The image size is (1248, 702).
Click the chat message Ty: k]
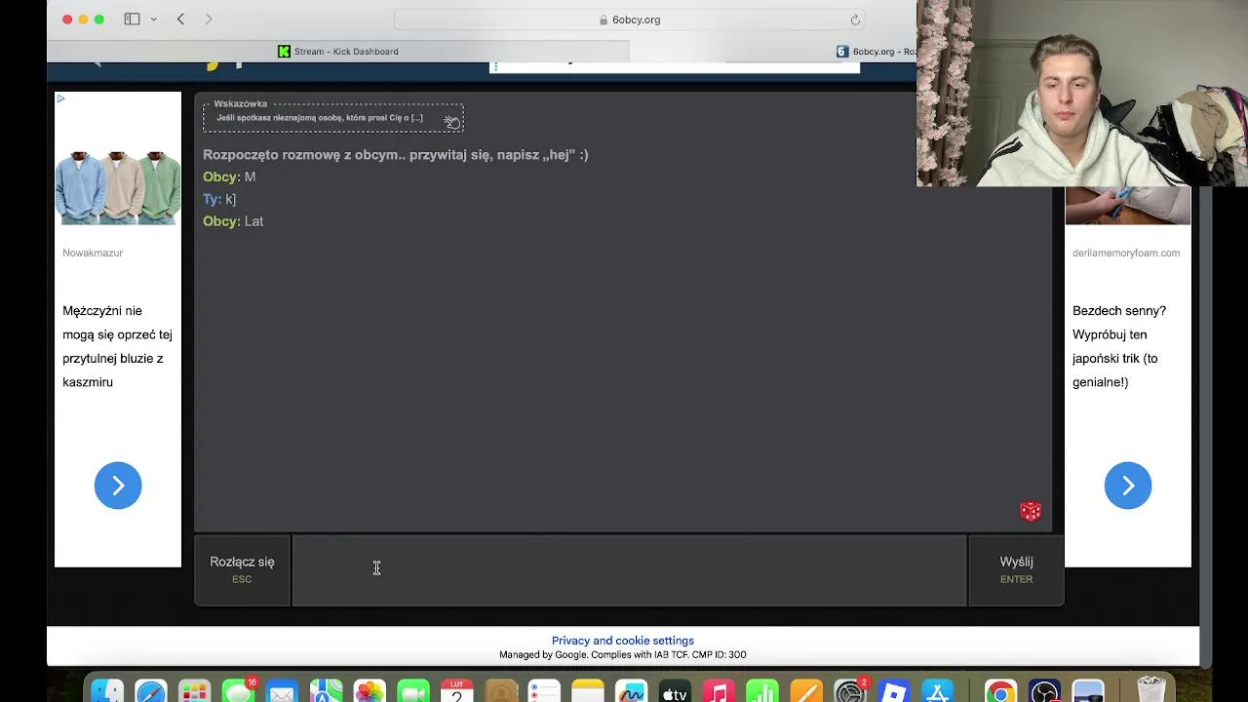[219, 199]
